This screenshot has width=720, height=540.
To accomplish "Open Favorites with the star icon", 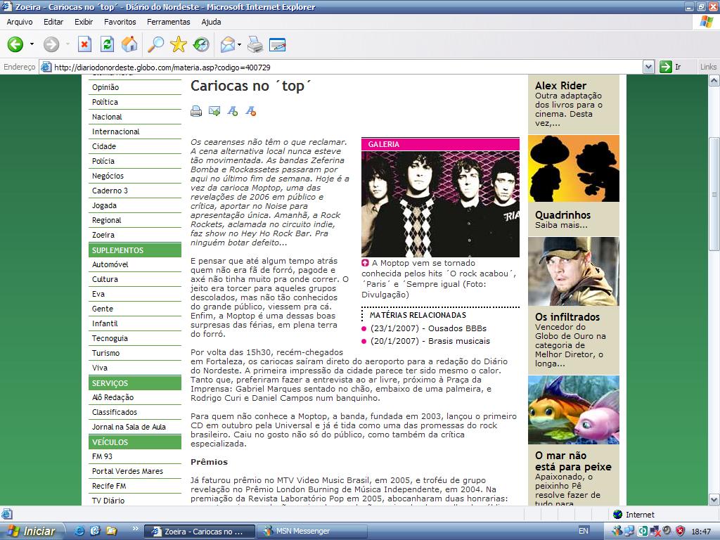I will 179,45.
